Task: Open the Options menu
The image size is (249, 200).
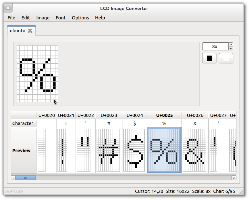Action: click(80, 18)
